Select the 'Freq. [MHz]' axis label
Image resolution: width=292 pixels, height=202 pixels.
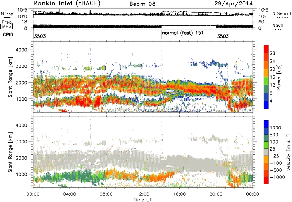pos(7,24)
